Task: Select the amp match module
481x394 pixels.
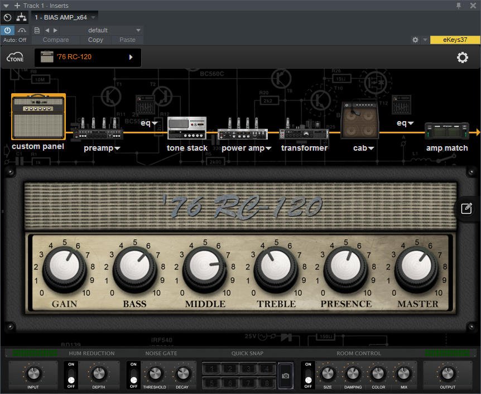Action: coord(447,131)
